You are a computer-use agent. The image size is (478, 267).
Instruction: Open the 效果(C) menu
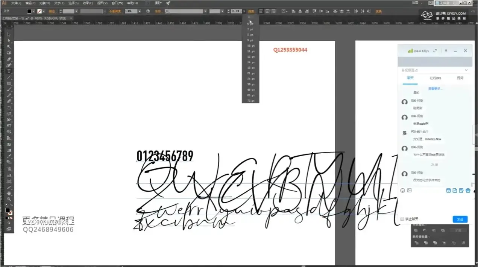click(x=88, y=3)
